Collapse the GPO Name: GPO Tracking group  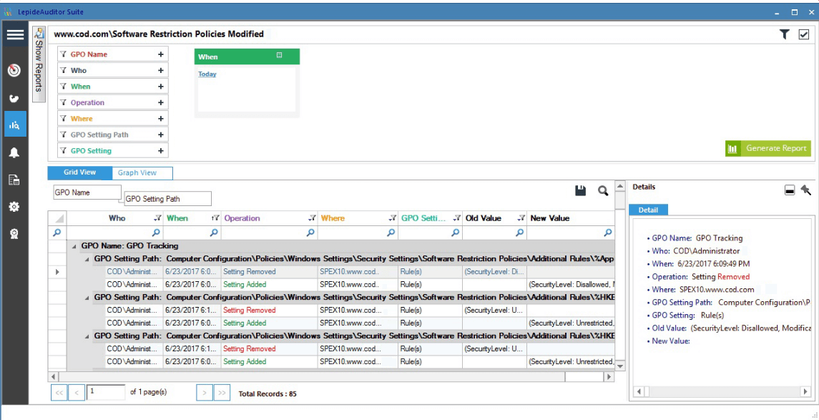point(74,246)
